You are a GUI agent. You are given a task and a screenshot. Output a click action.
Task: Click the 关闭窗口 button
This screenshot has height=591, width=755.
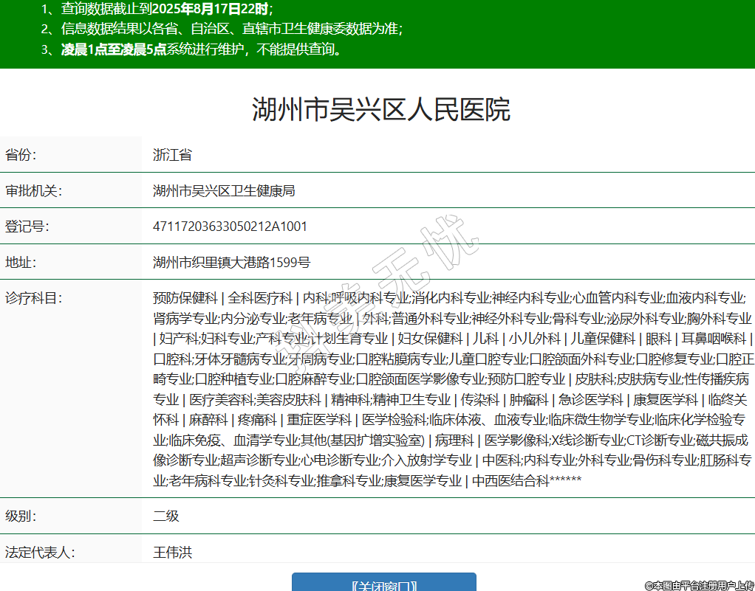point(383,584)
